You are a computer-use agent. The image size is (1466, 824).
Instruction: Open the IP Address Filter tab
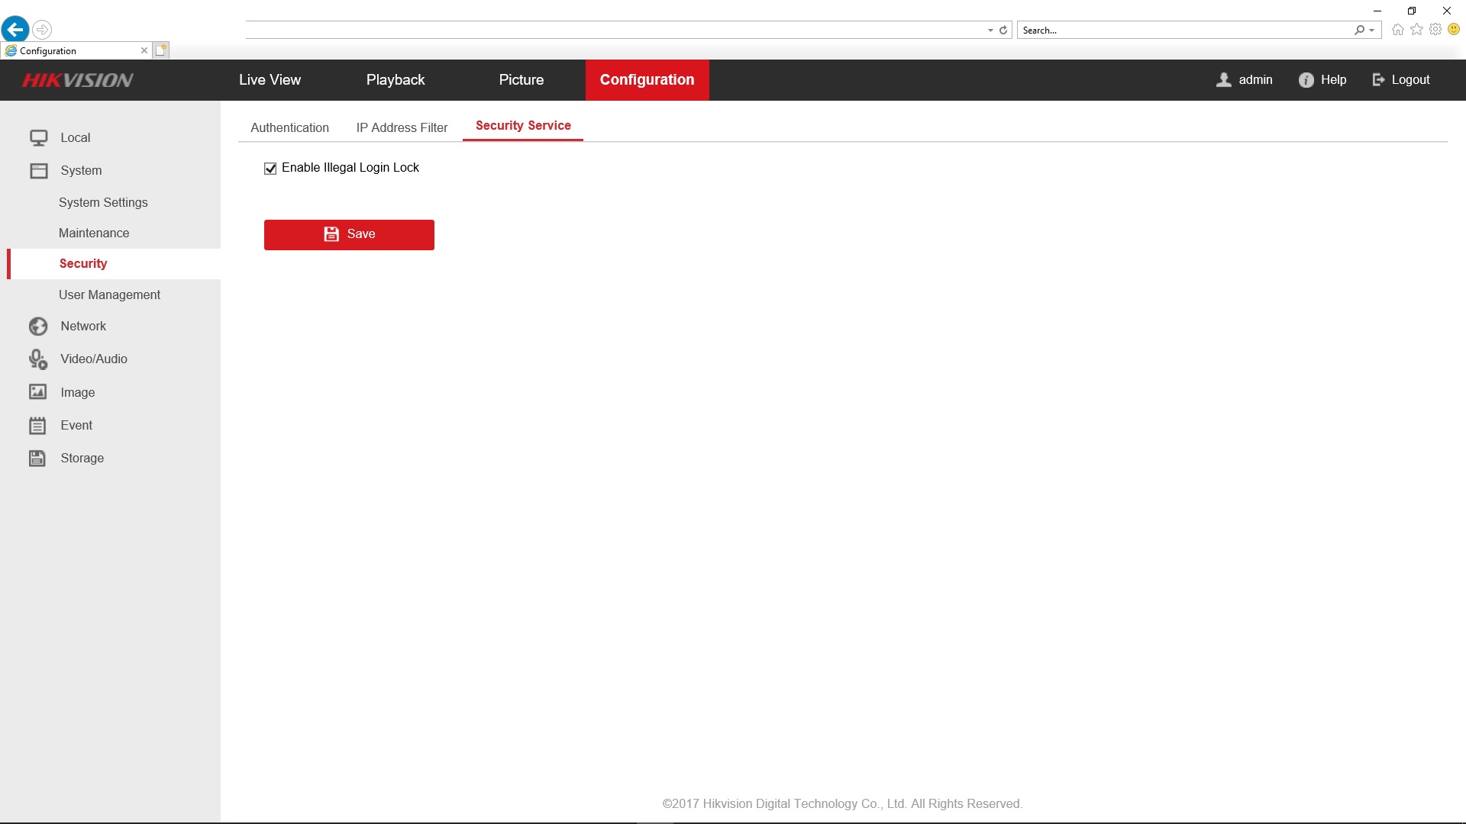click(x=402, y=128)
